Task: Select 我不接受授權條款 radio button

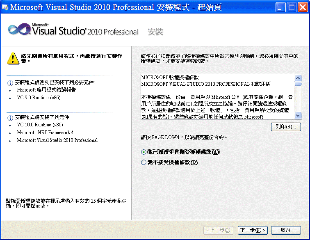Action: (144, 162)
